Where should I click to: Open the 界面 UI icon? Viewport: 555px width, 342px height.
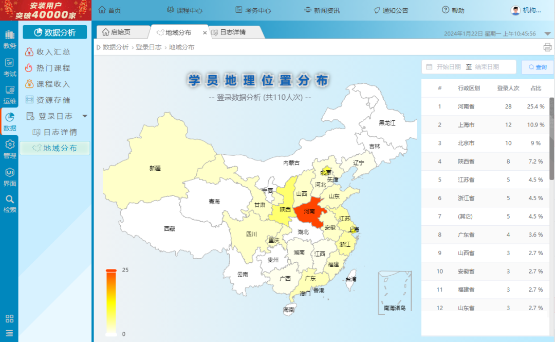[9, 177]
